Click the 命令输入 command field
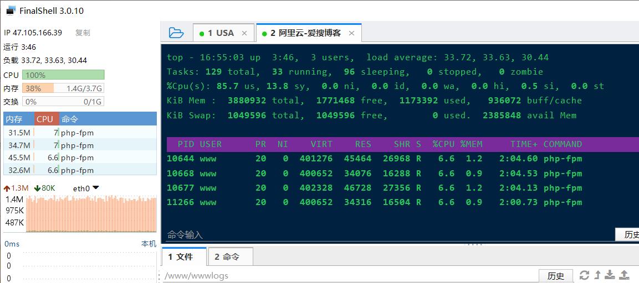 390,234
